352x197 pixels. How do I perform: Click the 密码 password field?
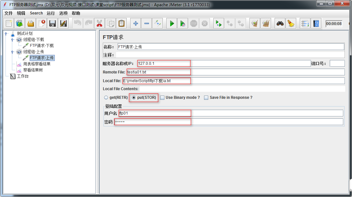coord(229,122)
